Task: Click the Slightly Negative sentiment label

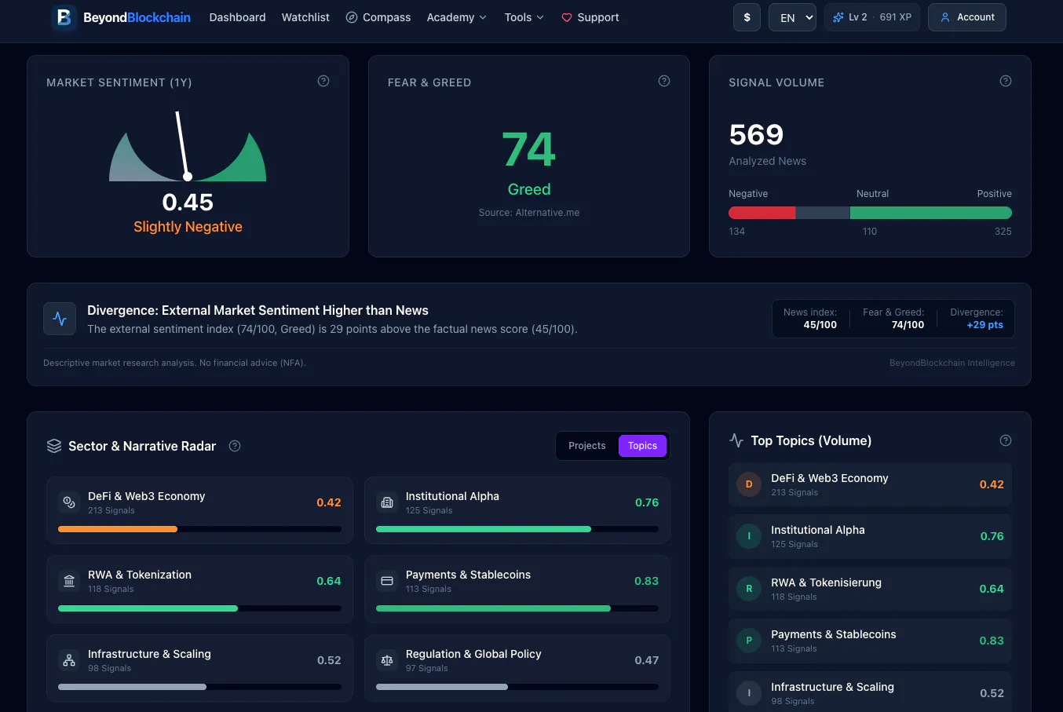Action: click(x=188, y=227)
